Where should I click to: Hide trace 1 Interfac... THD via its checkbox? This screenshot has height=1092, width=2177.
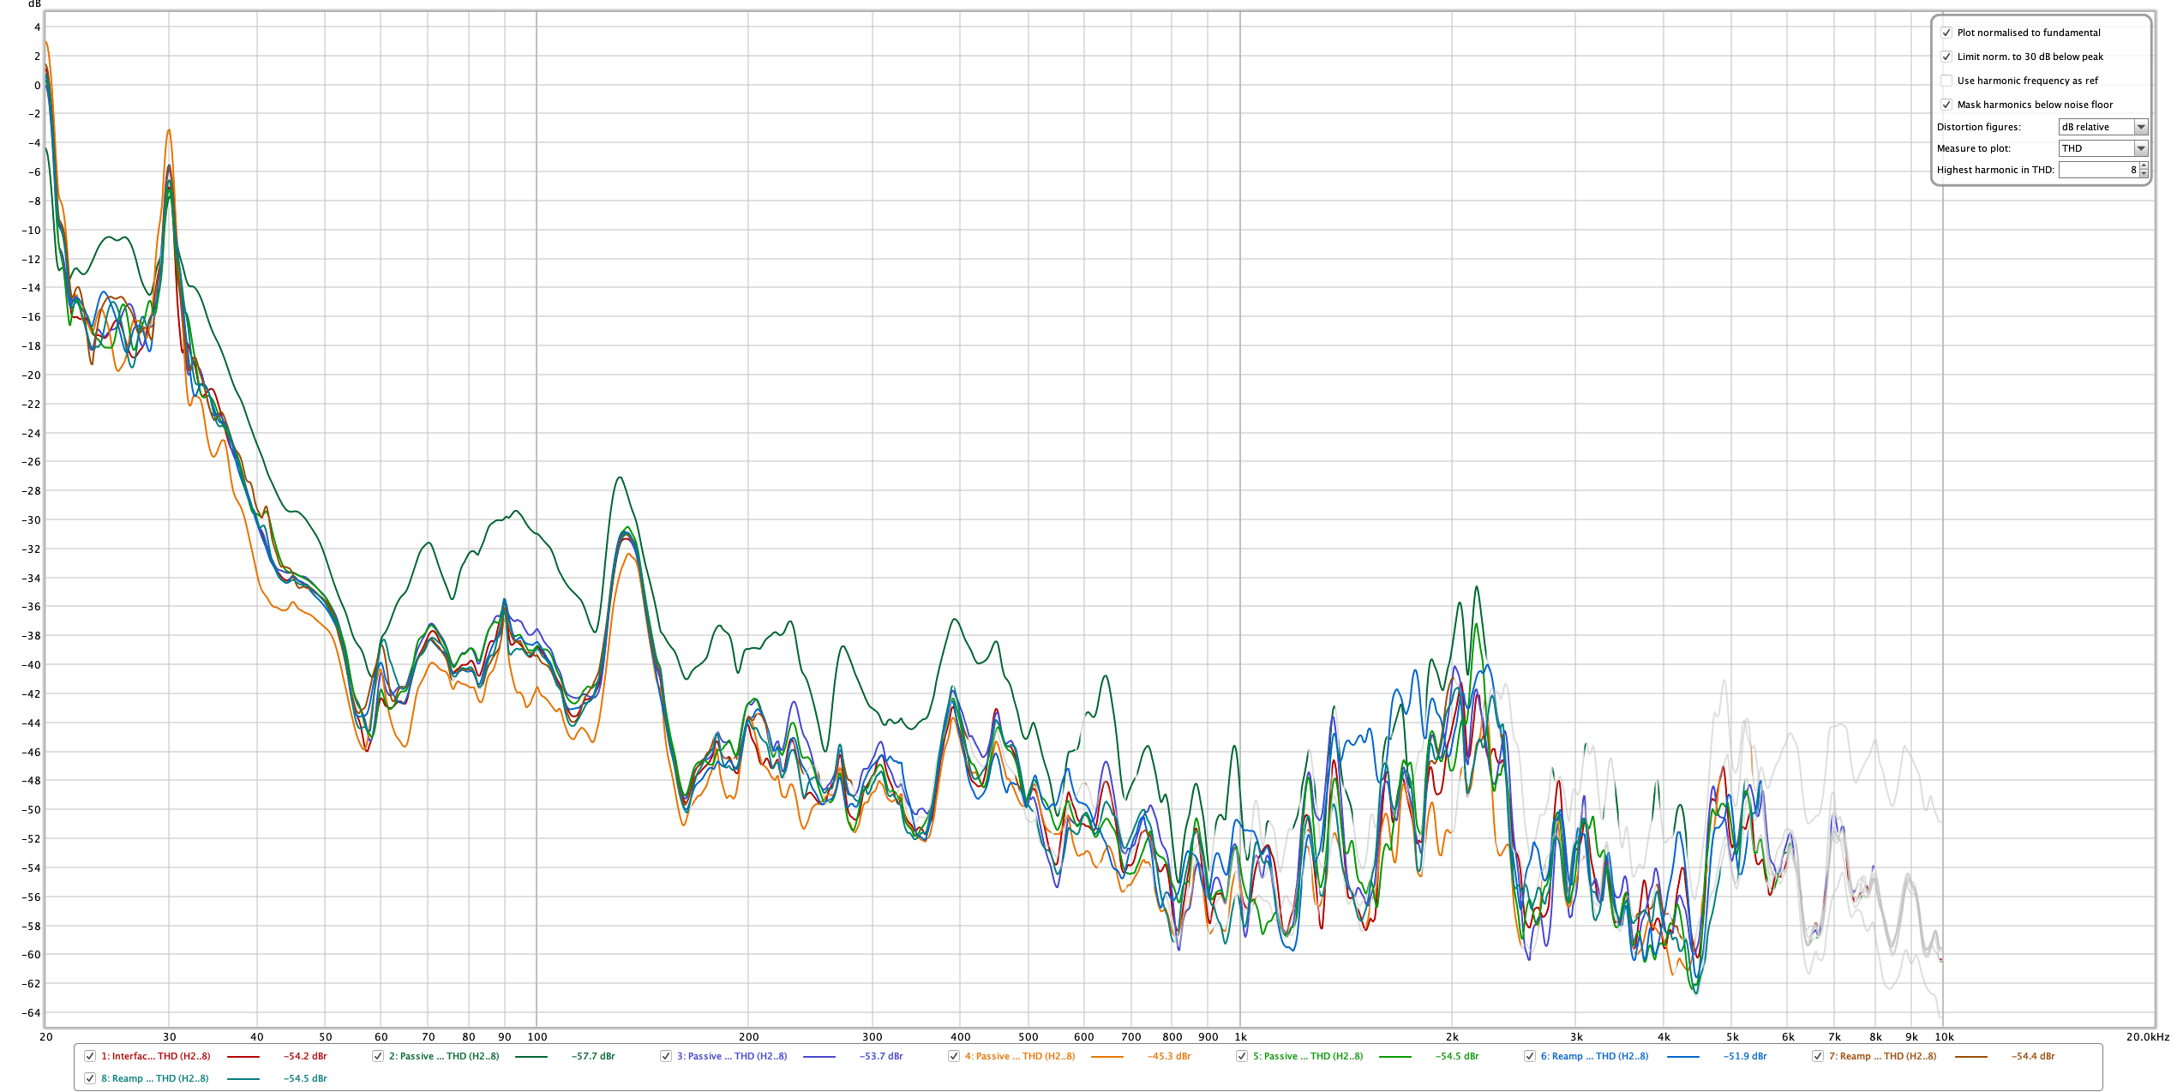[x=90, y=1056]
